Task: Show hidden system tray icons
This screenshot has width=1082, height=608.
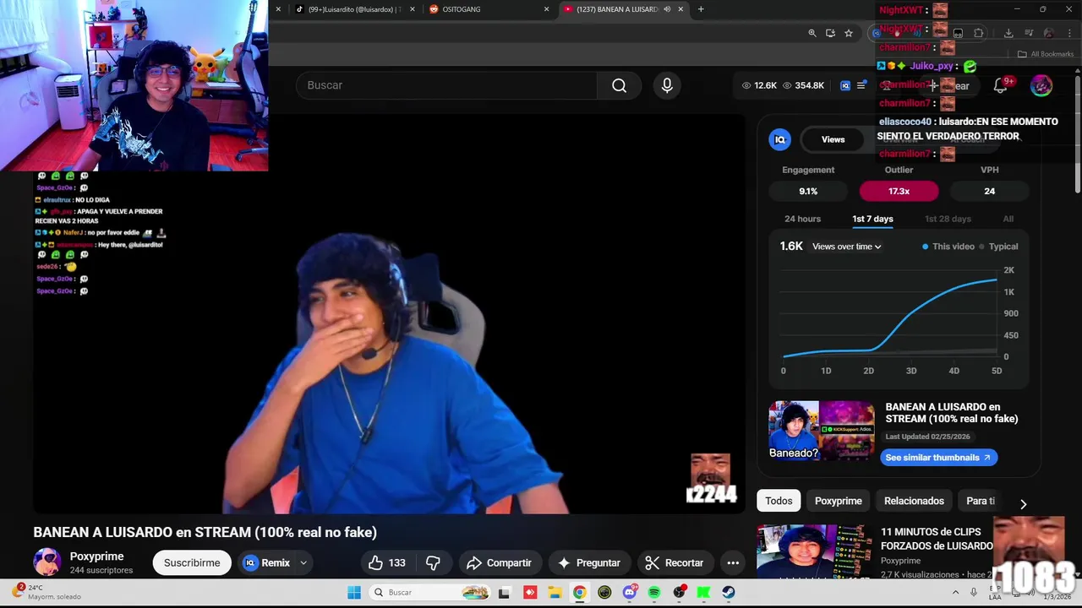Action: pos(955,592)
